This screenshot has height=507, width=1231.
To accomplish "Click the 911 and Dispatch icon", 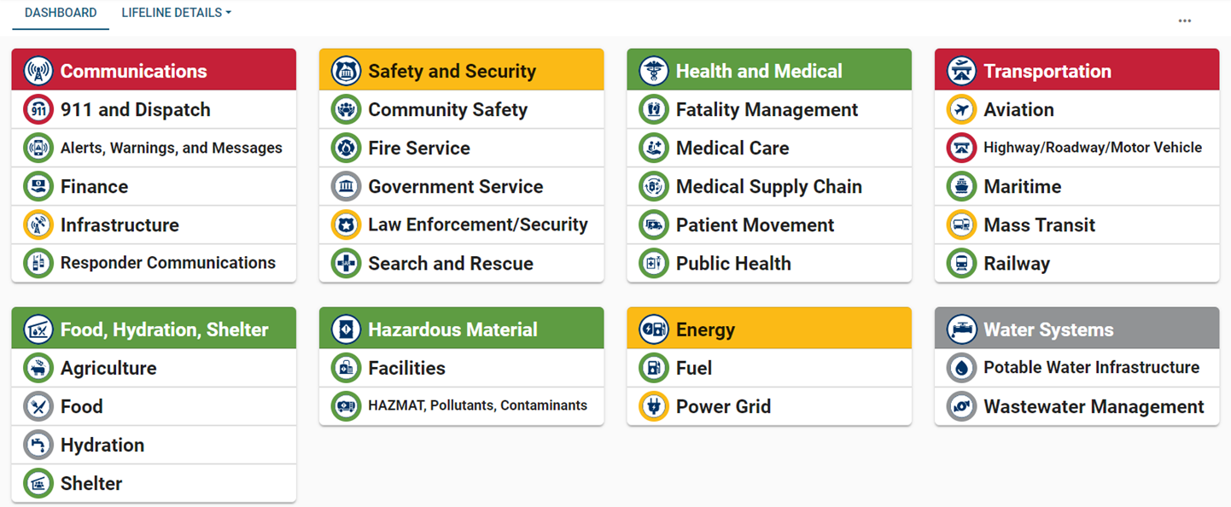I will pos(38,109).
